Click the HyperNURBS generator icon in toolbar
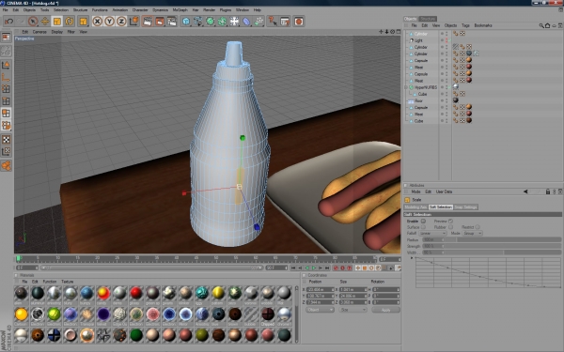The image size is (564, 352). point(211,22)
